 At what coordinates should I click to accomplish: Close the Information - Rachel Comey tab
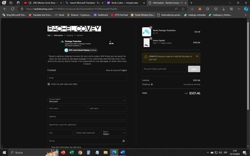186,3
